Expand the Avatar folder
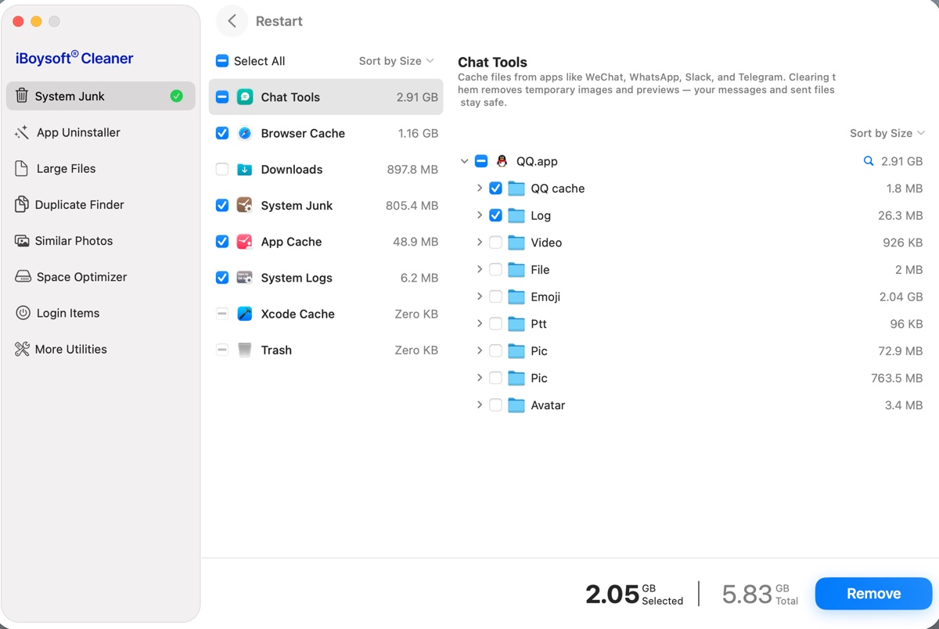This screenshot has width=939, height=629. click(x=479, y=405)
